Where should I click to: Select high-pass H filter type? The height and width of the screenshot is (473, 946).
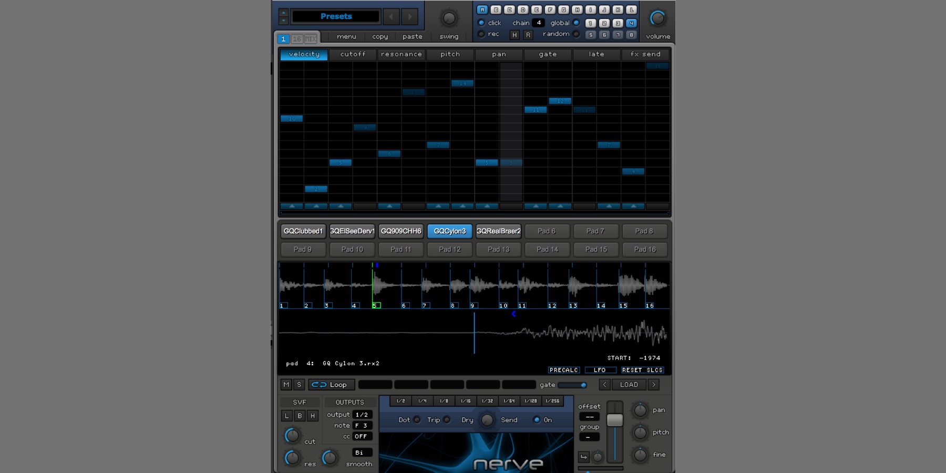pos(313,416)
